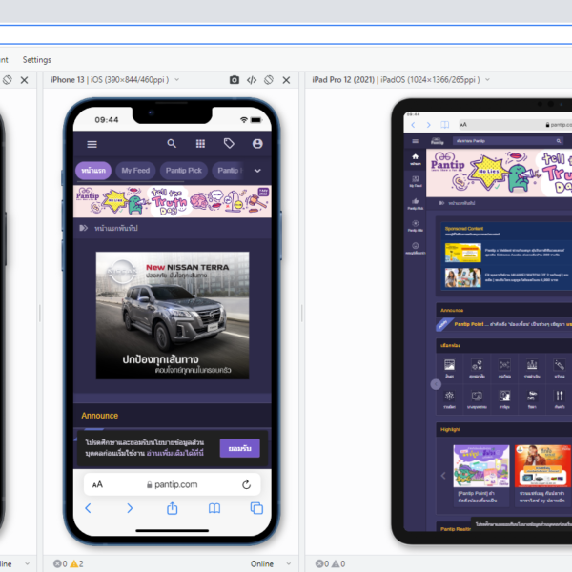This screenshot has height=572, width=572.
Task: Rotate the iPhone 13 device
Action: (269, 80)
